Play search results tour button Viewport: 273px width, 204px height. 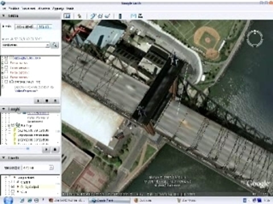click(x=38, y=101)
